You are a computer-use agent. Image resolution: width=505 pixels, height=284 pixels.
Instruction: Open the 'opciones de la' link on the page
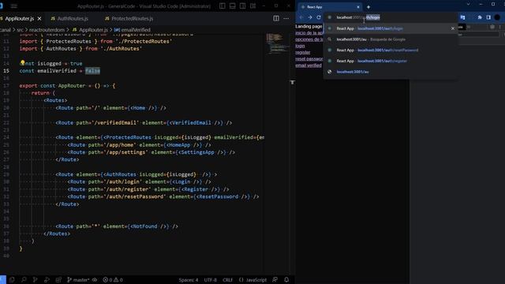[309, 39]
